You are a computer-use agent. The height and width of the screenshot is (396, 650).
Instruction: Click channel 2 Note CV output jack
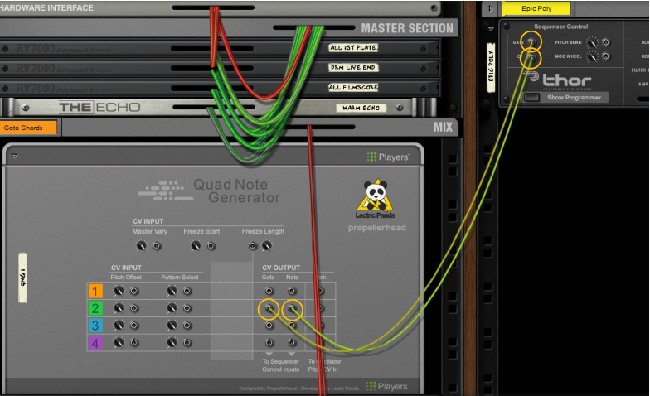pyautogui.click(x=293, y=310)
